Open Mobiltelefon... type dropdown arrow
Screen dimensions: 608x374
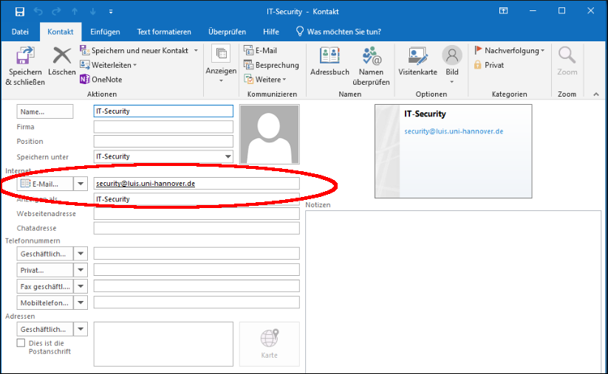pos(81,302)
